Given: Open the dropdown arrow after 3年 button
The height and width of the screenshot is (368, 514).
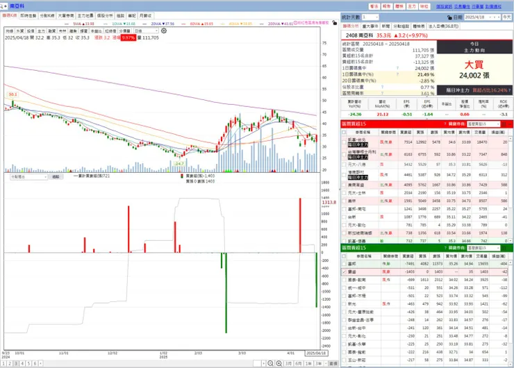Looking at the screenshot, I should coord(326,363).
